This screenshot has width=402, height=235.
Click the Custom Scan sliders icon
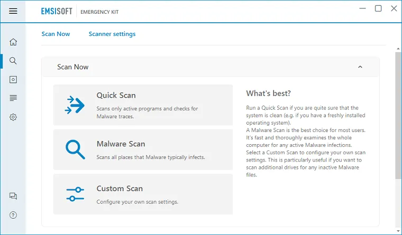tap(75, 194)
